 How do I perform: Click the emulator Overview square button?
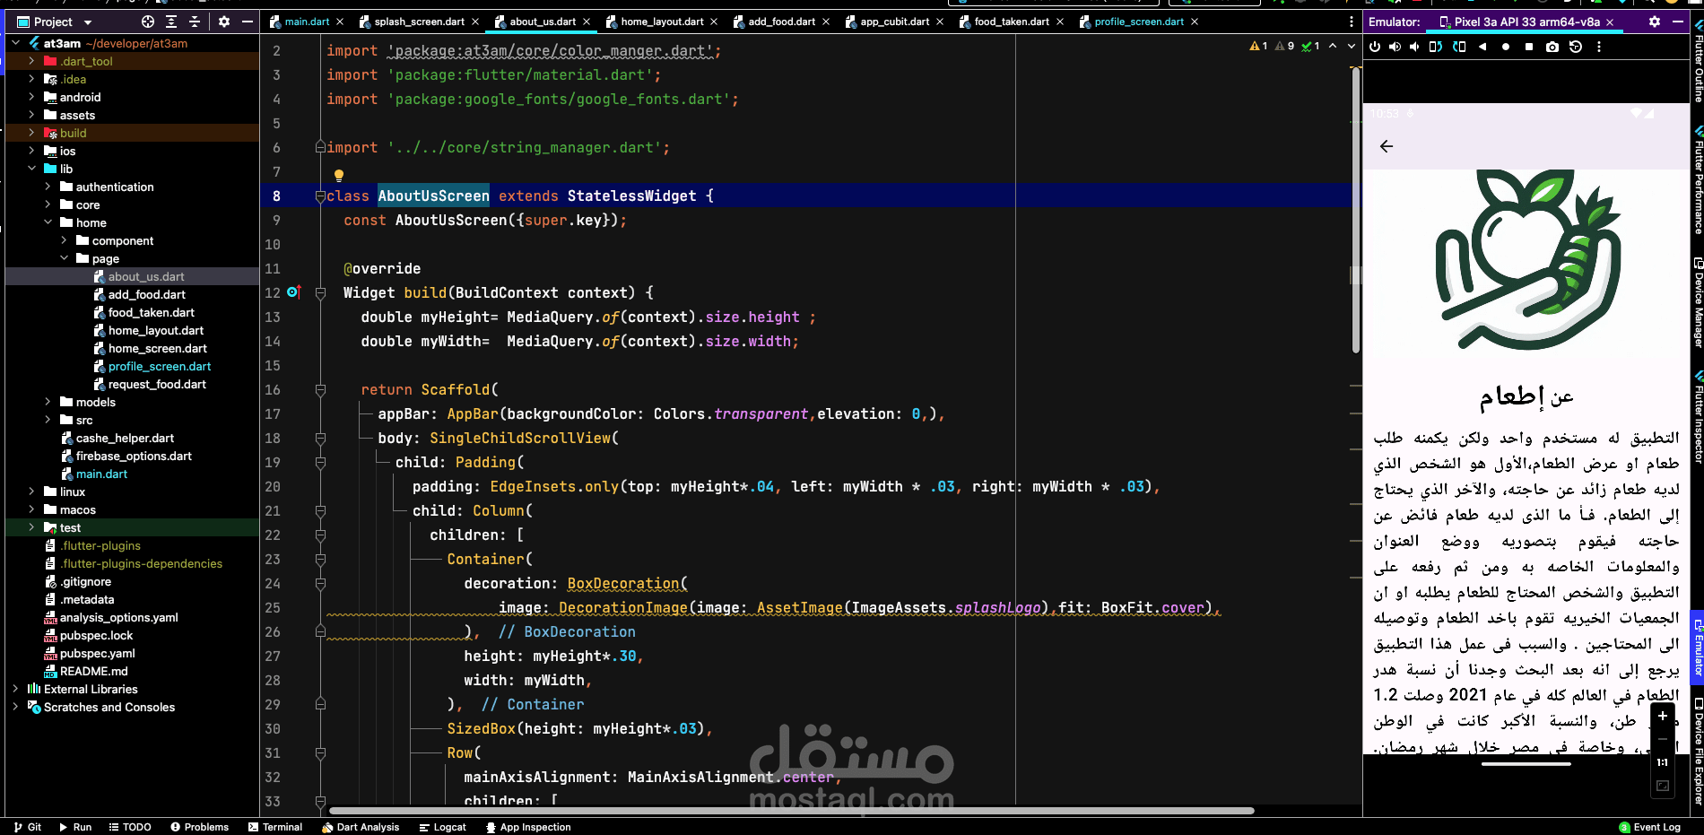click(1529, 47)
